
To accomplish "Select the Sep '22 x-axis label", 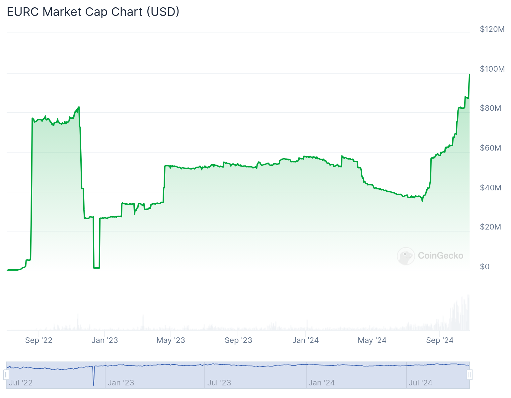I will [x=39, y=340].
